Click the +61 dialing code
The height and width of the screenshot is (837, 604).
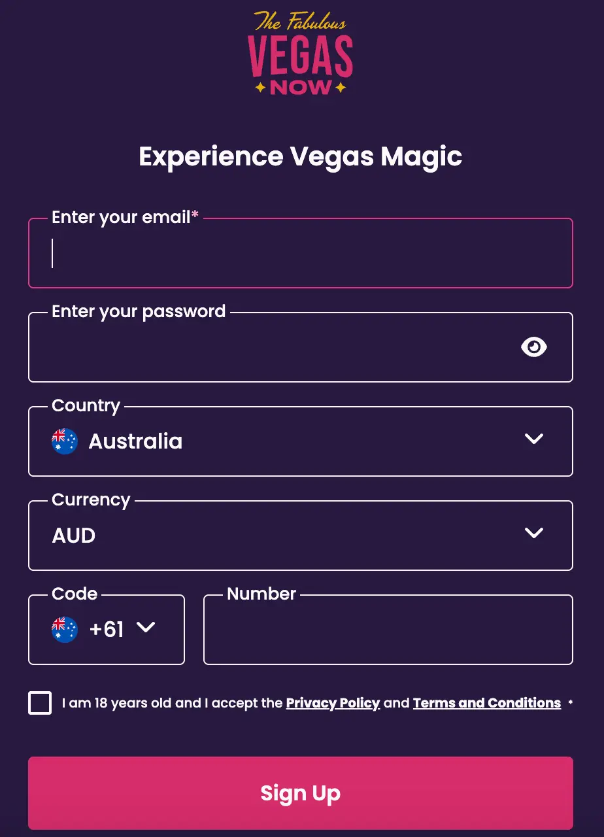pos(107,629)
